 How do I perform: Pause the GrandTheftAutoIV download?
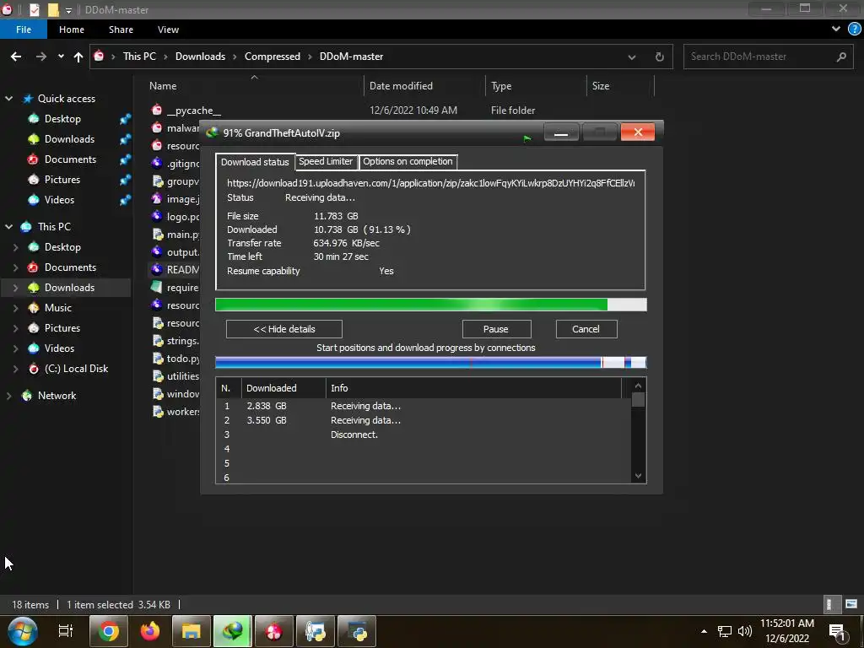tap(496, 329)
